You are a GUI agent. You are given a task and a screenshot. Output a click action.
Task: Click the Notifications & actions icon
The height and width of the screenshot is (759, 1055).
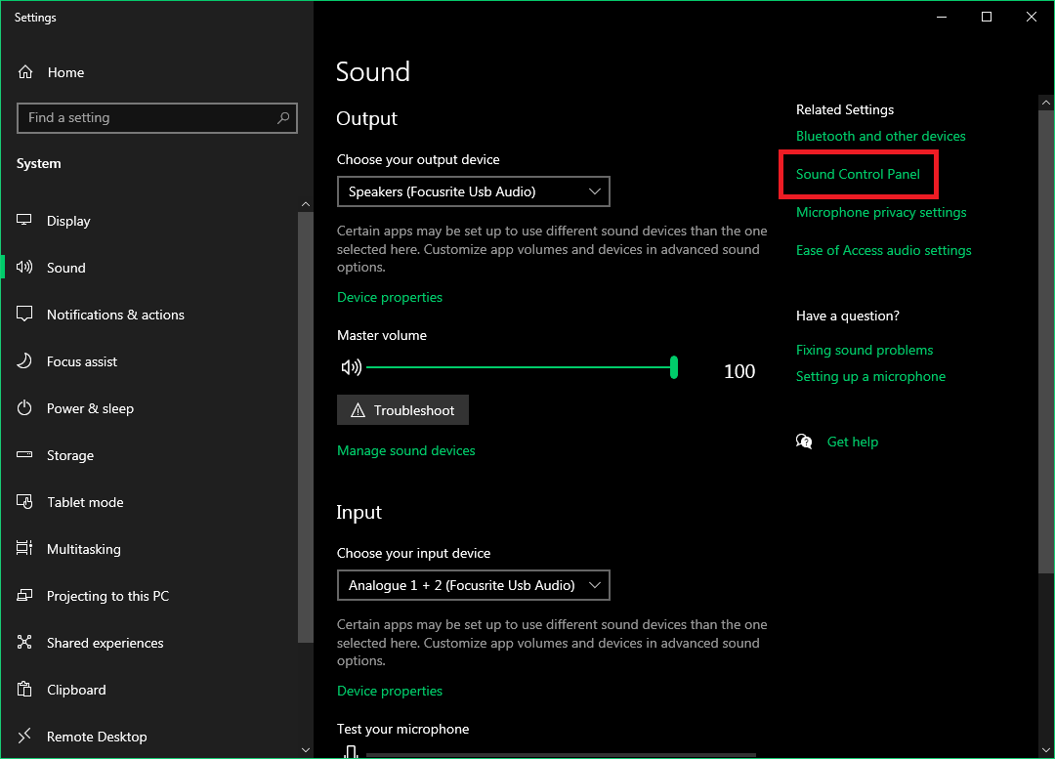tap(25, 315)
